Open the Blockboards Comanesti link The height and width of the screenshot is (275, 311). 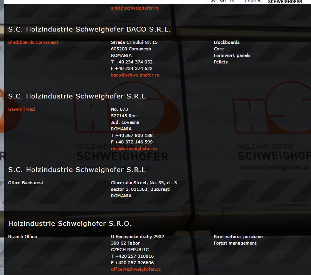[33, 42]
